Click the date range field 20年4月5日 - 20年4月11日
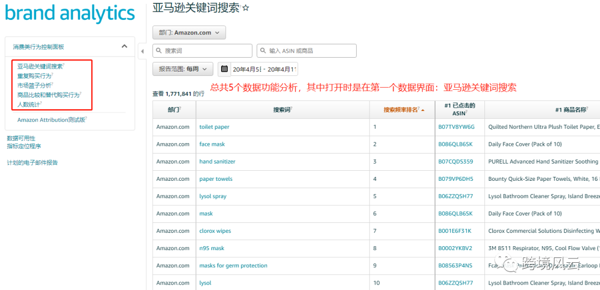The image size is (600, 290). click(x=264, y=69)
